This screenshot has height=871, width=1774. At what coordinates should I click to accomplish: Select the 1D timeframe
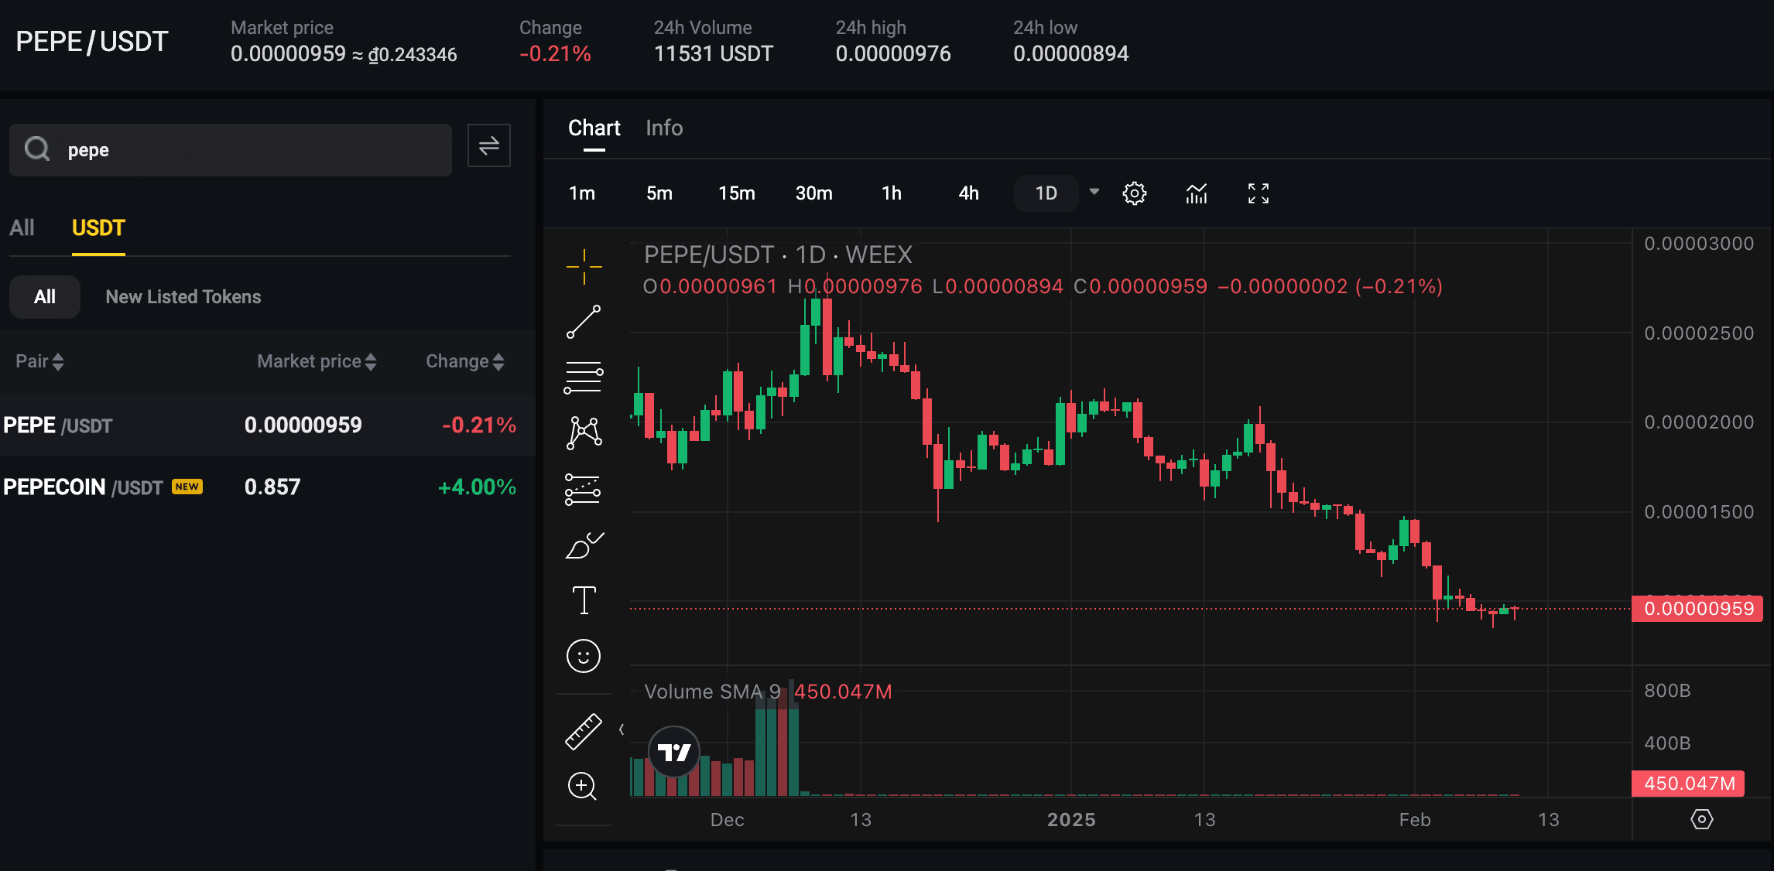click(x=1046, y=193)
